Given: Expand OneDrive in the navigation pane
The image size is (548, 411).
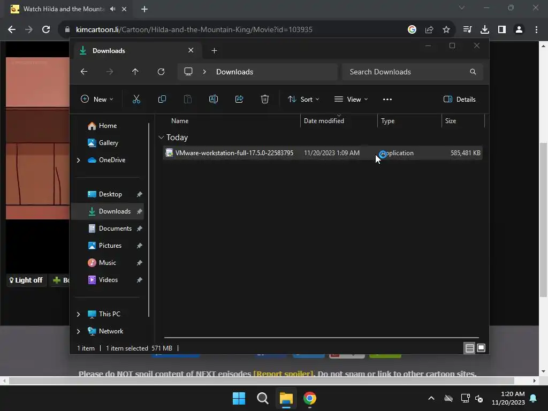Looking at the screenshot, I should [x=78, y=160].
